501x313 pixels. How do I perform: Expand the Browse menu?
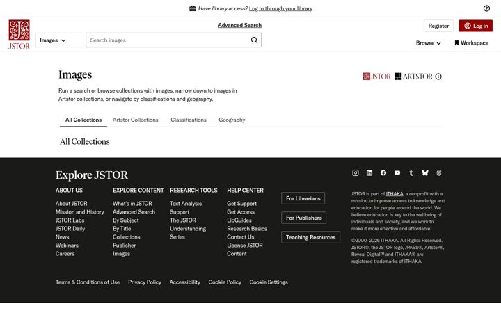point(428,43)
